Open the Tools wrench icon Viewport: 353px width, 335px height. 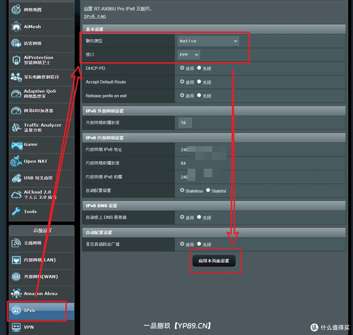[16, 212]
